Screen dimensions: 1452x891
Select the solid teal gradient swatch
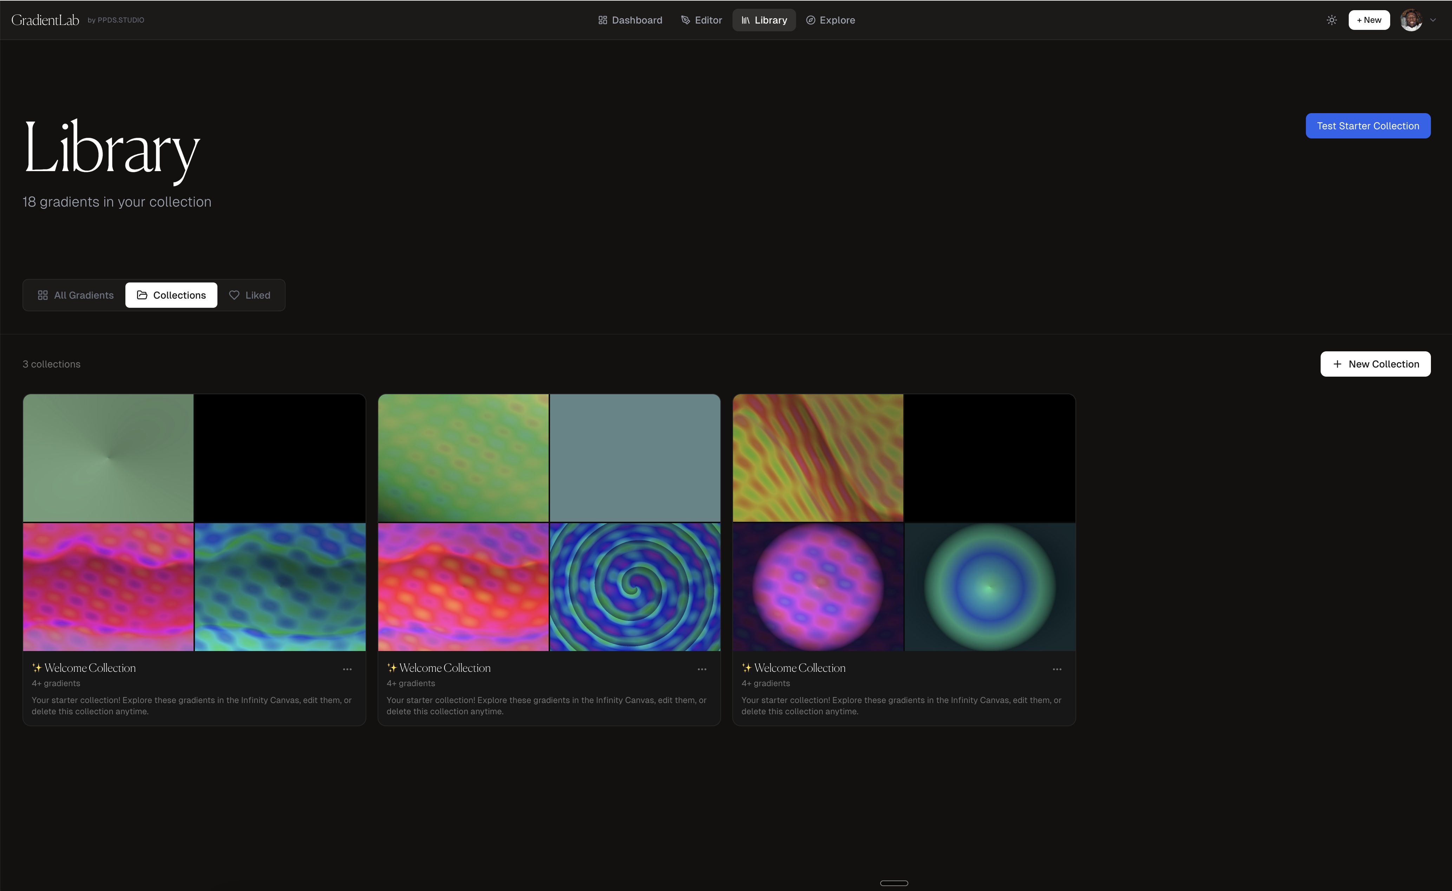[x=635, y=458]
